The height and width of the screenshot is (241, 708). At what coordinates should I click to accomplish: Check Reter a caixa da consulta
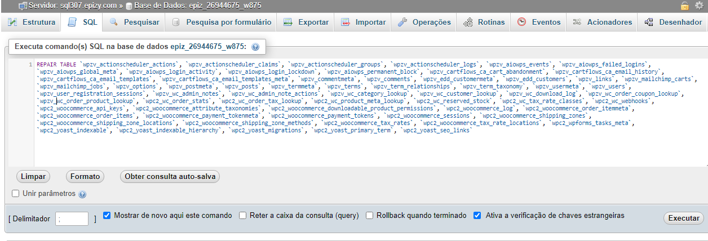[242, 216]
